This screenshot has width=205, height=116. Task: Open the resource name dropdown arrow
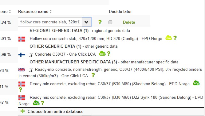[x=86, y=22]
